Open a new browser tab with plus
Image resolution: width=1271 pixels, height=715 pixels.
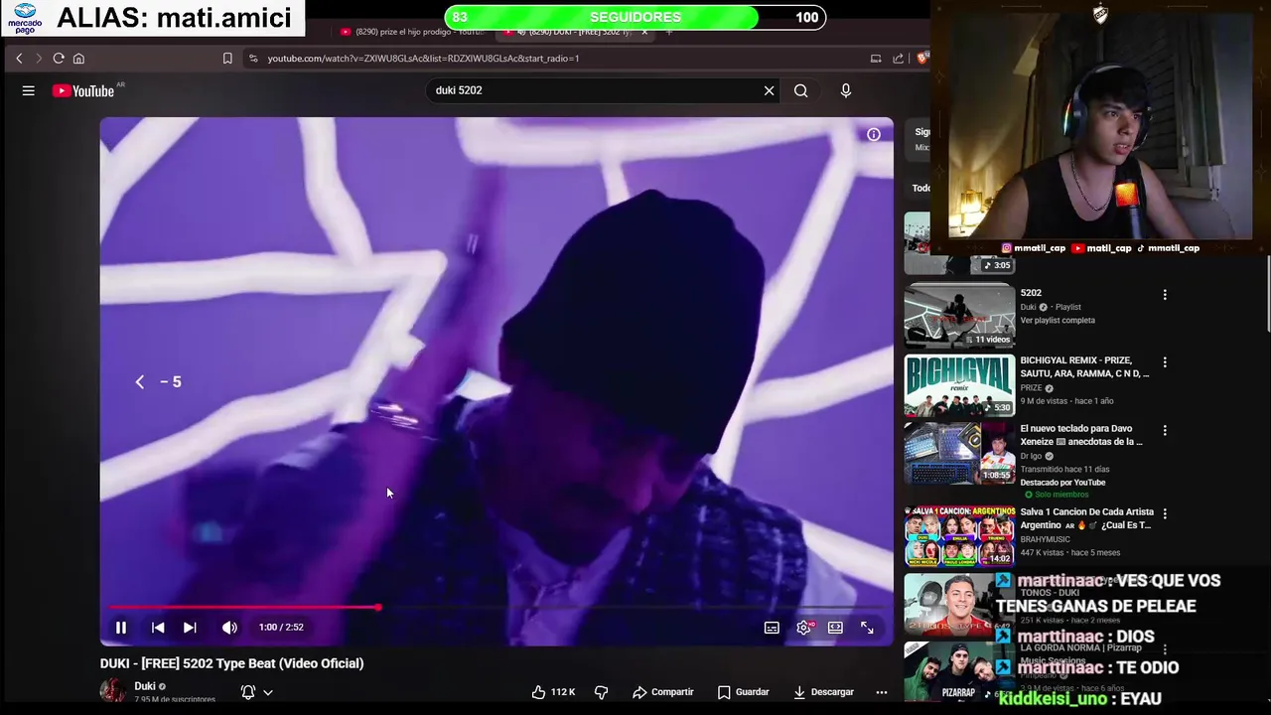pos(669,32)
